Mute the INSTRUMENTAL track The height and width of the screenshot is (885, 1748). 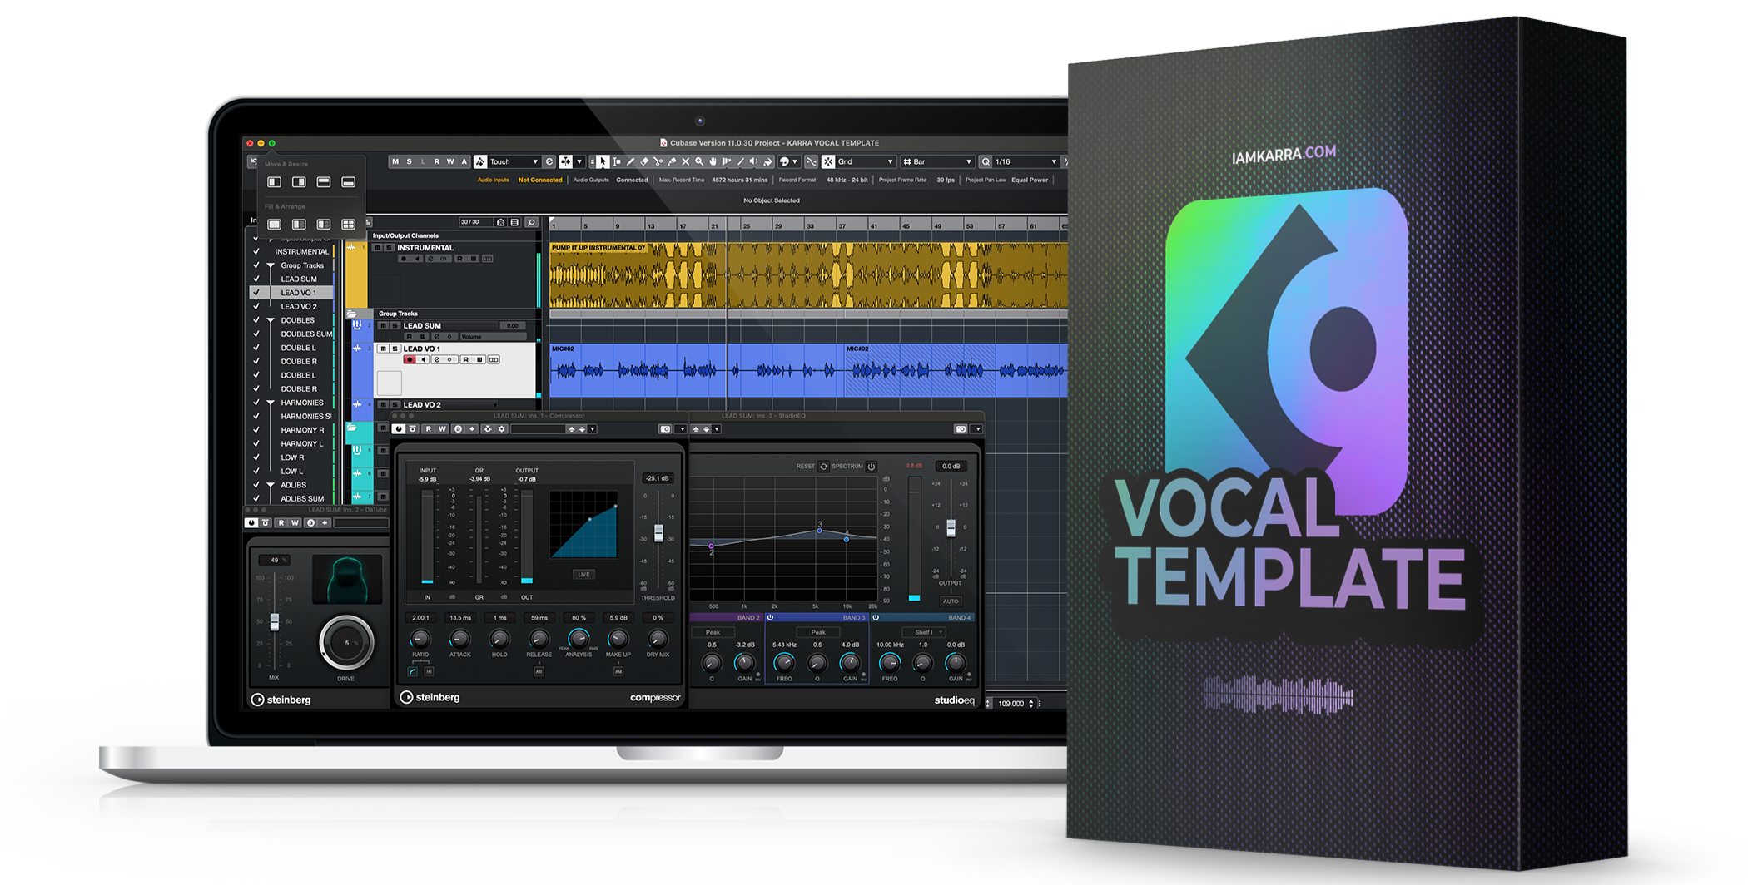click(377, 248)
